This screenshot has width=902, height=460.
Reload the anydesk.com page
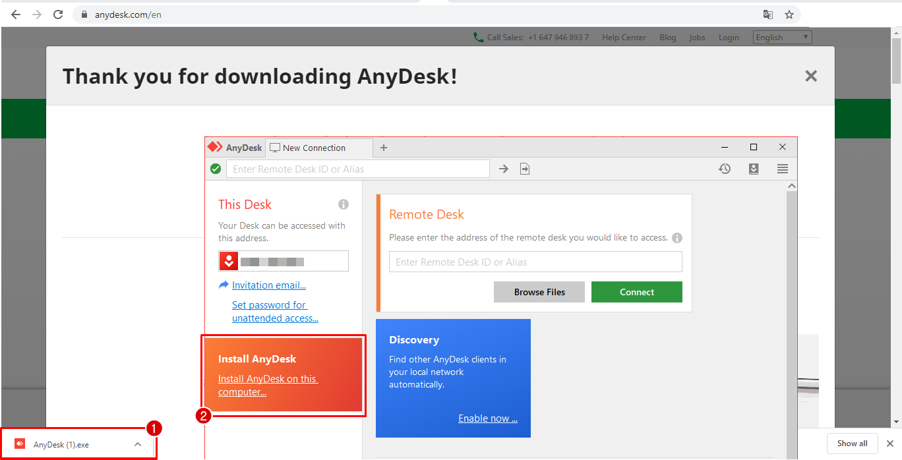58,14
